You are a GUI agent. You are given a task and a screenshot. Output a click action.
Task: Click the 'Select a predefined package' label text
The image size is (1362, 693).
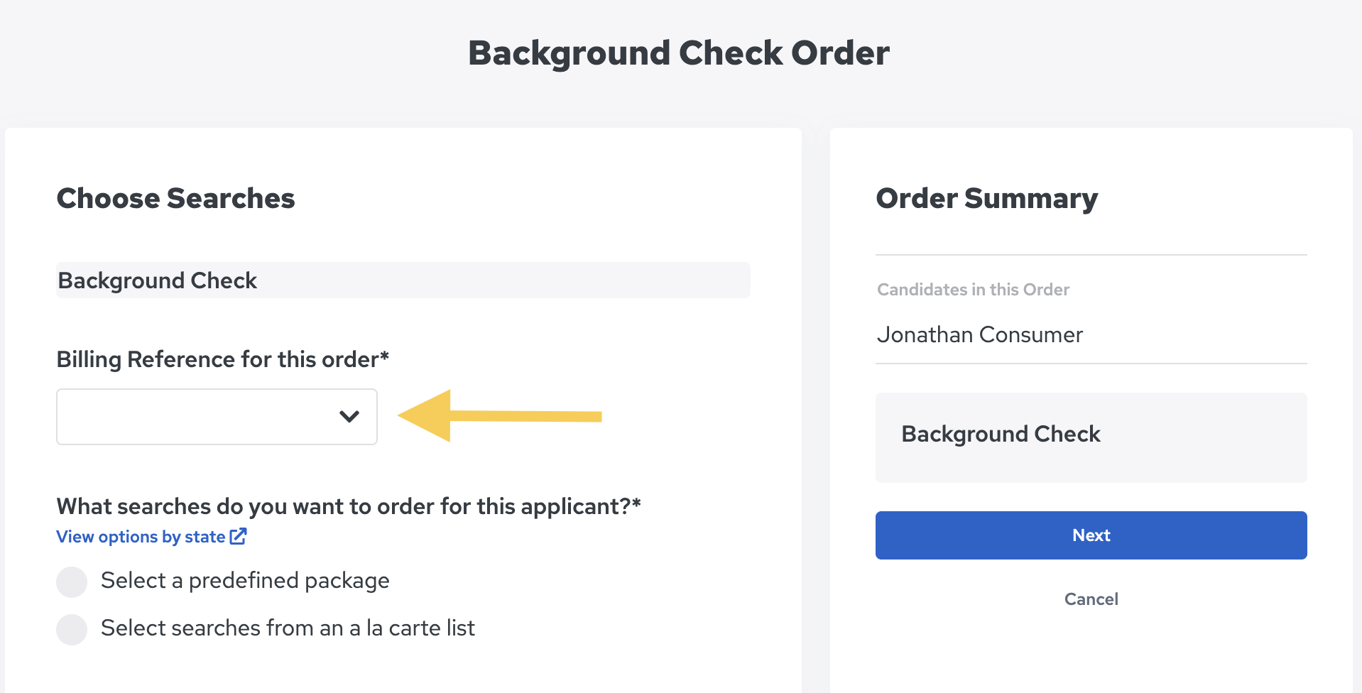[245, 581]
